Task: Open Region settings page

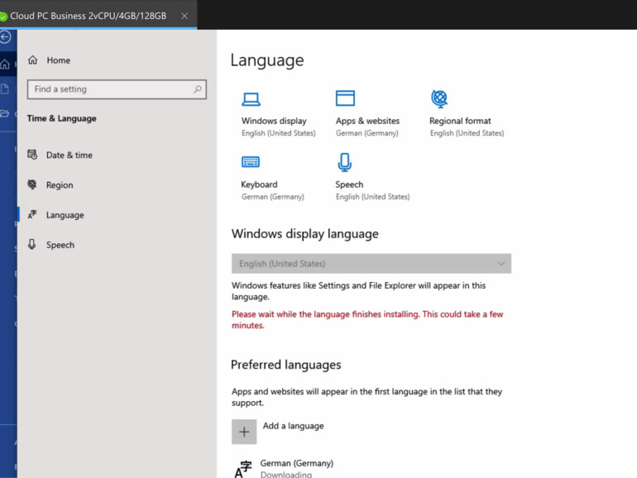Action: pyautogui.click(x=60, y=185)
